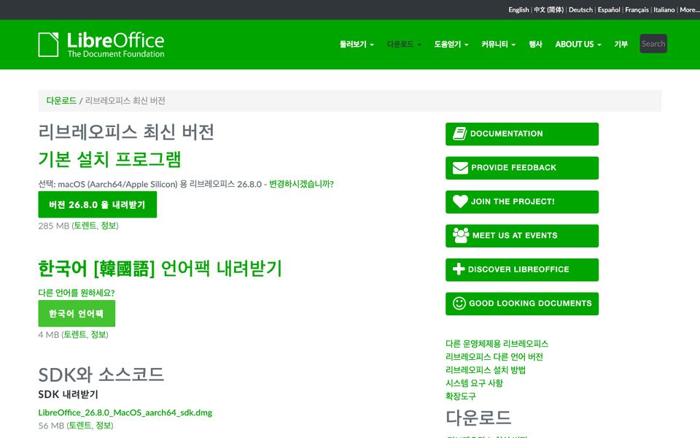Click 토렌트 link under the 56 MB SDK
This screenshot has height=438, width=700.
point(80,426)
